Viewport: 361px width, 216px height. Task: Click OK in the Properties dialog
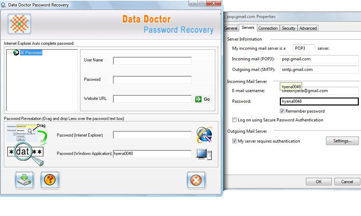[319, 181]
